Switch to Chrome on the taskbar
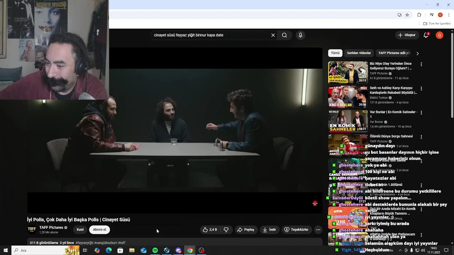 tap(190, 250)
